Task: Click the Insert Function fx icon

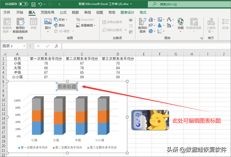Action: [x=56, y=46]
